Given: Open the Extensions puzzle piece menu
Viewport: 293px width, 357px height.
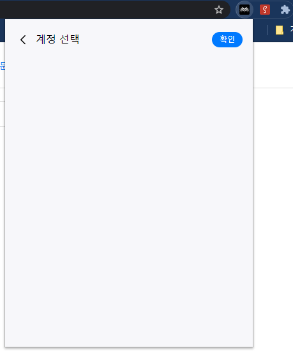Looking at the screenshot, I should click(285, 10).
